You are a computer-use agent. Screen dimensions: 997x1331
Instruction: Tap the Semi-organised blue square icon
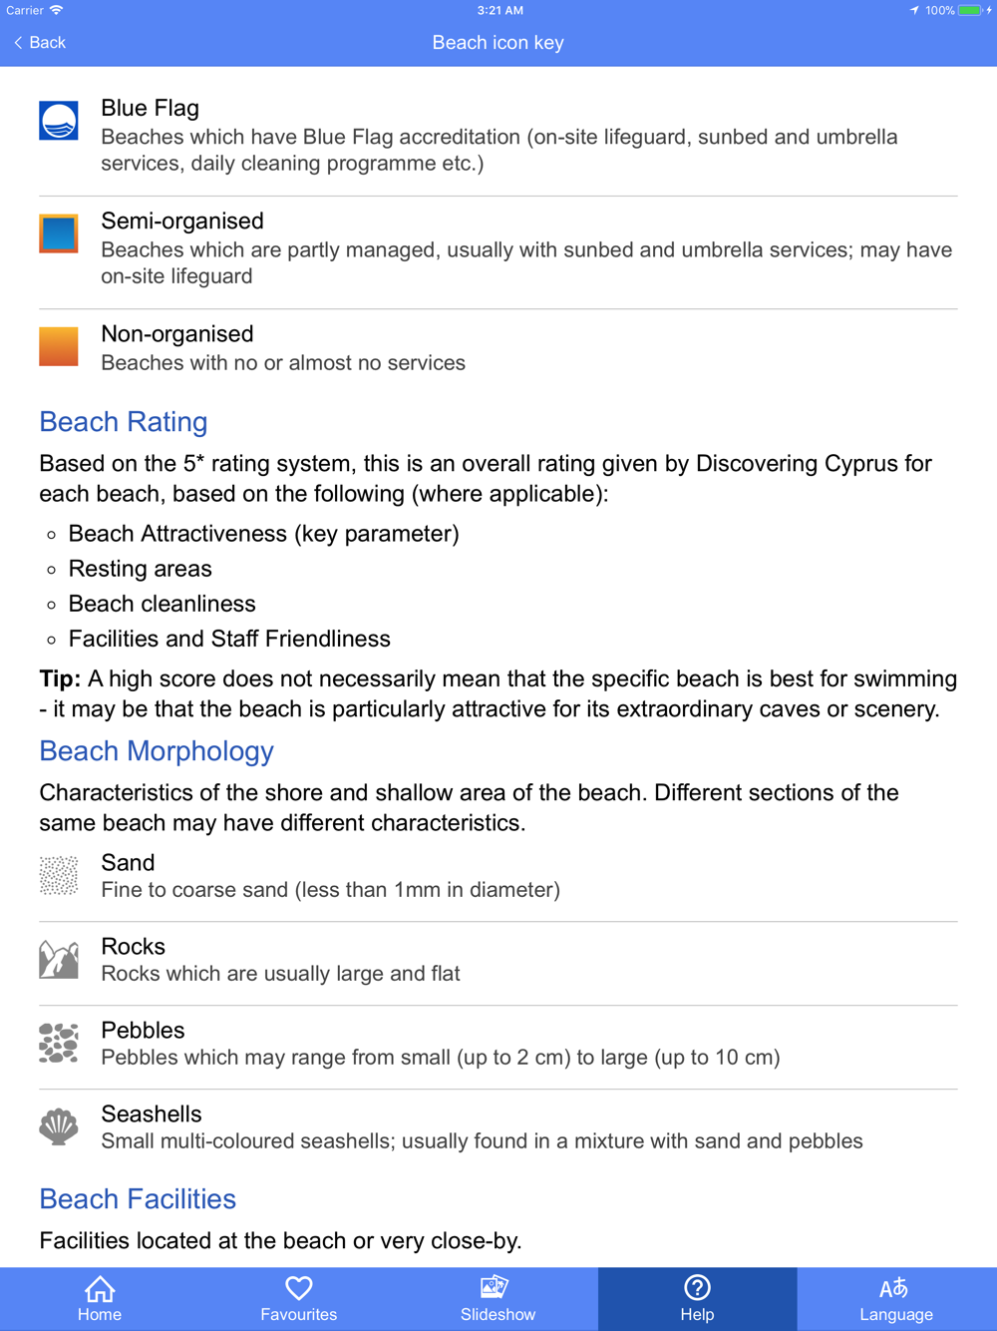click(x=59, y=233)
